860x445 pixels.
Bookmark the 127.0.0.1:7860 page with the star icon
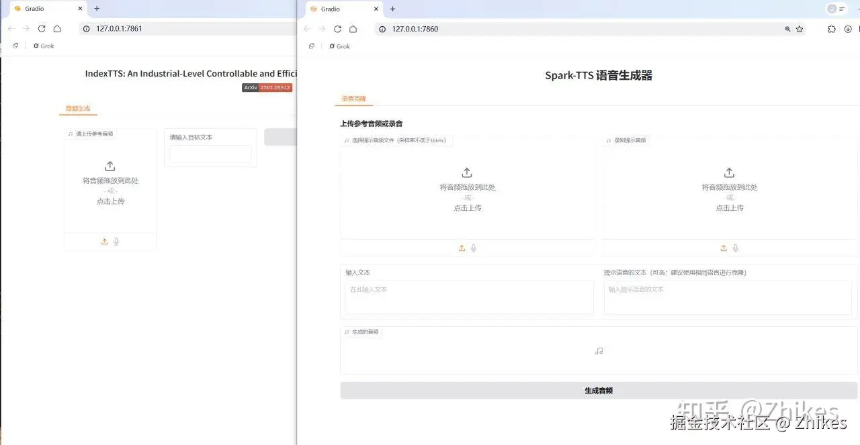(x=800, y=29)
